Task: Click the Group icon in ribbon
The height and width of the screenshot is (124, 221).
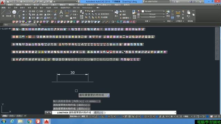Action: 168,13
